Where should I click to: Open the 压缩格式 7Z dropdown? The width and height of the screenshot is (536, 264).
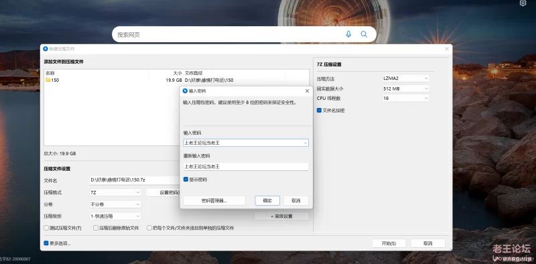(x=115, y=192)
